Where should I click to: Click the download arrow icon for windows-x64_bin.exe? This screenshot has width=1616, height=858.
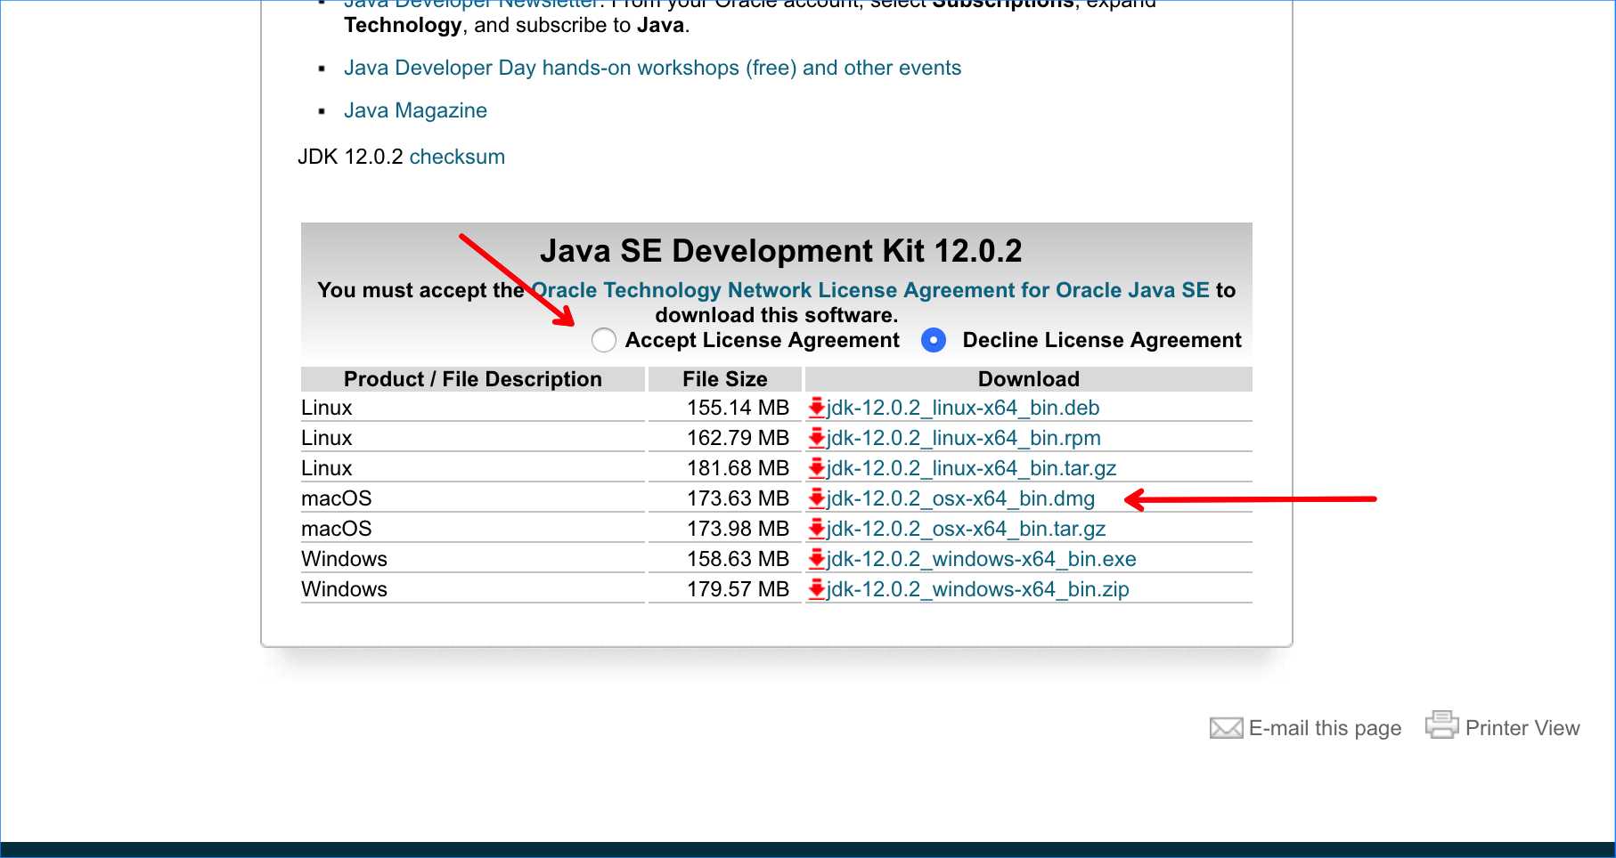(x=816, y=559)
